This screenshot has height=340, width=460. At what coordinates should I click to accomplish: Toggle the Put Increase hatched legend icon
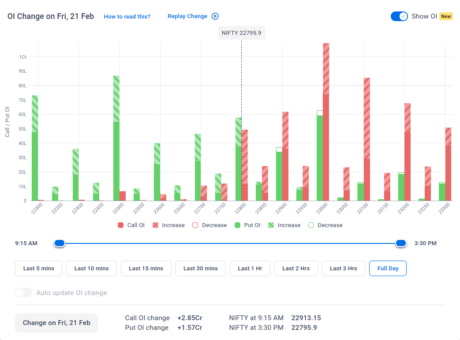pyautogui.click(x=271, y=225)
